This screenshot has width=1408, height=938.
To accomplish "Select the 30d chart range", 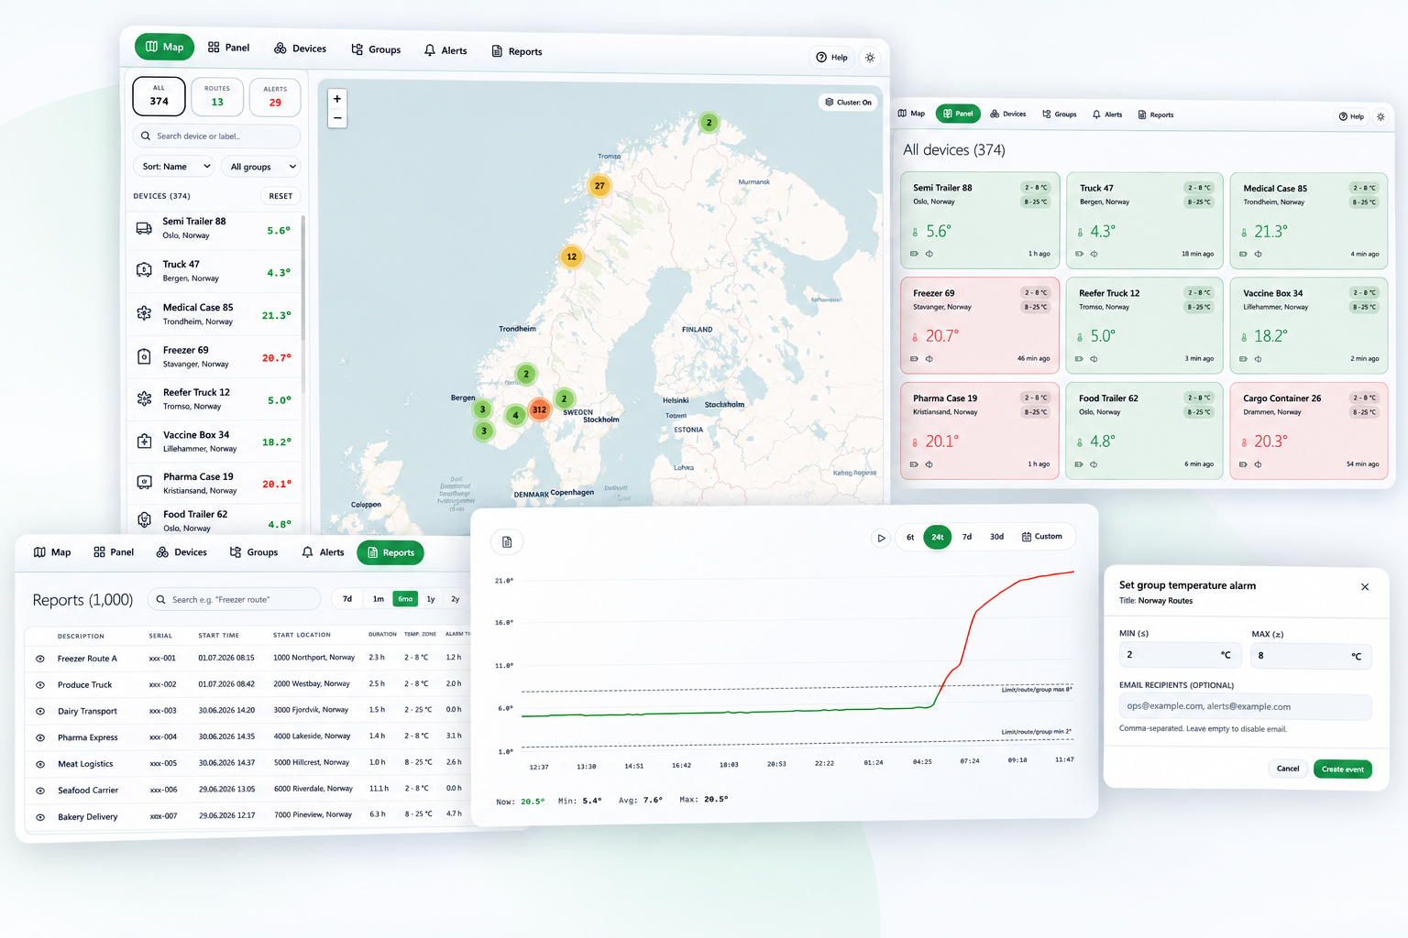I will [996, 537].
